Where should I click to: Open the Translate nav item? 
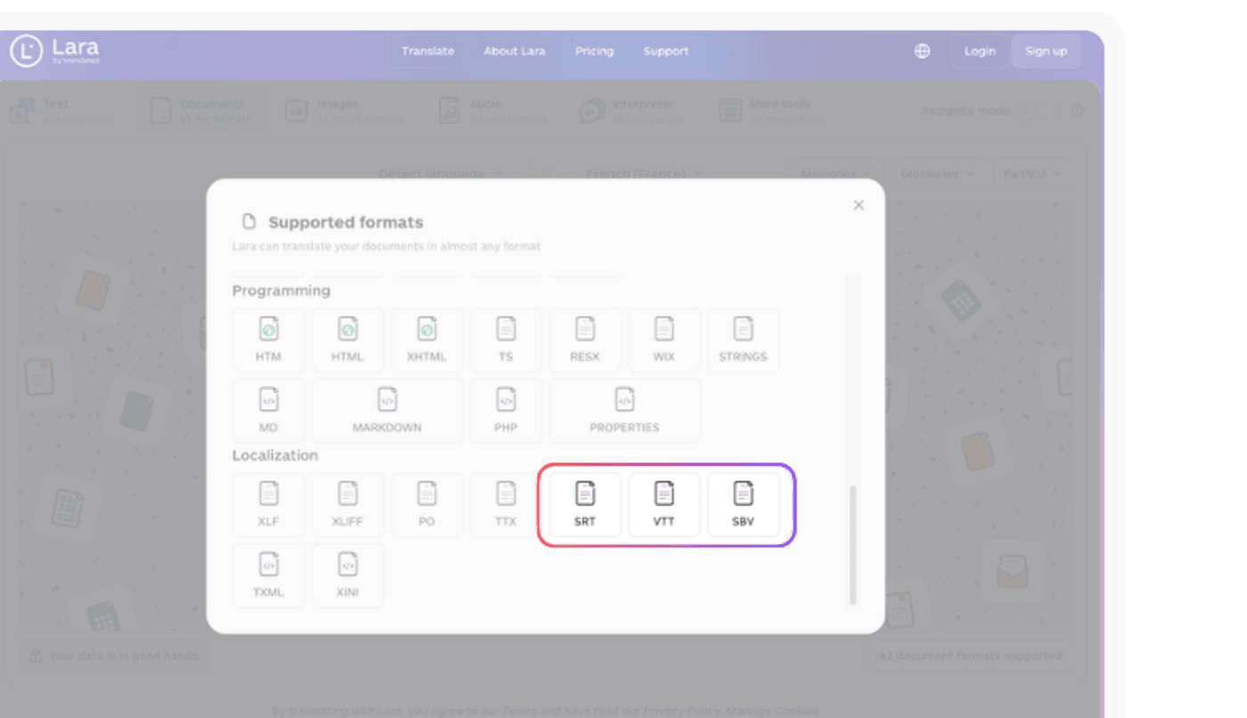click(428, 52)
